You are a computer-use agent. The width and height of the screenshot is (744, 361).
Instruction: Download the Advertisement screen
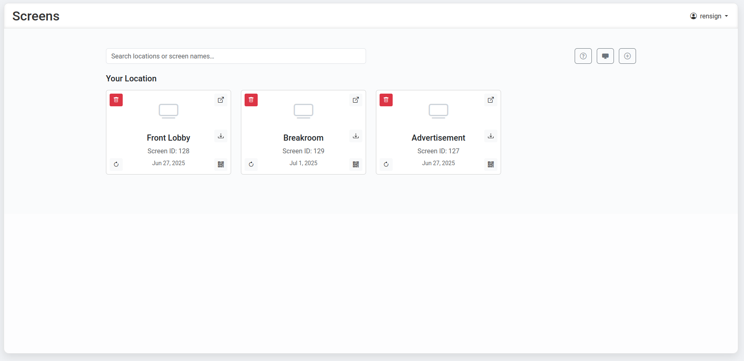click(491, 136)
